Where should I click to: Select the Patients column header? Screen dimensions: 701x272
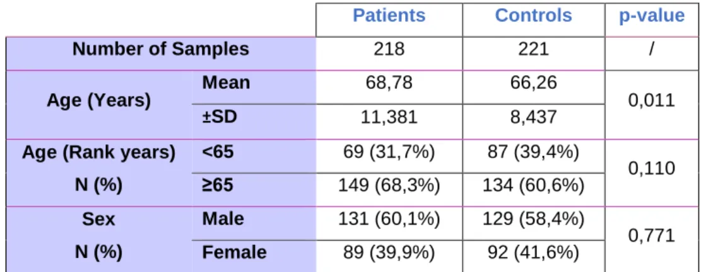(x=389, y=16)
